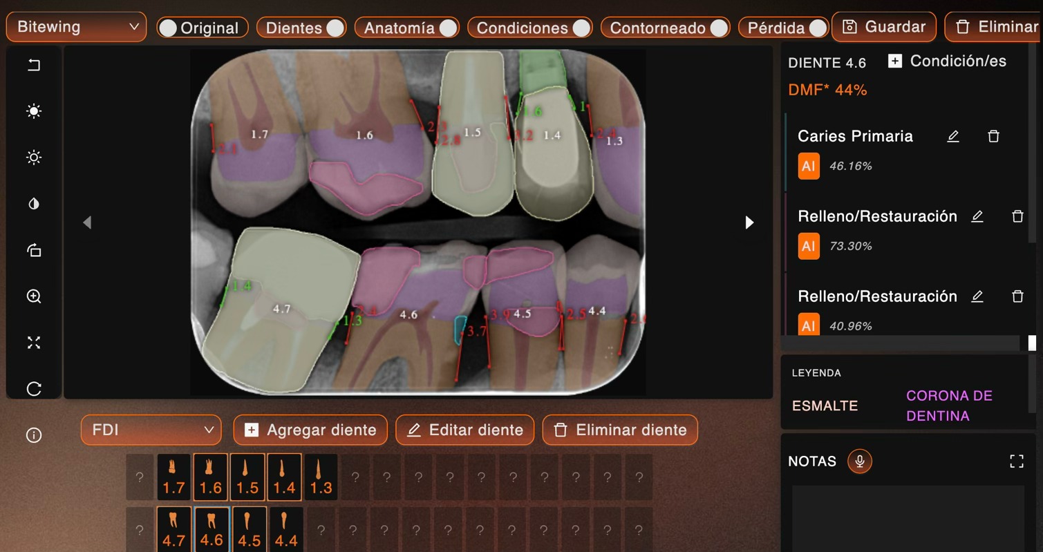Click the Agregar diente button
Screen dimensions: 1043x552
[310, 430]
